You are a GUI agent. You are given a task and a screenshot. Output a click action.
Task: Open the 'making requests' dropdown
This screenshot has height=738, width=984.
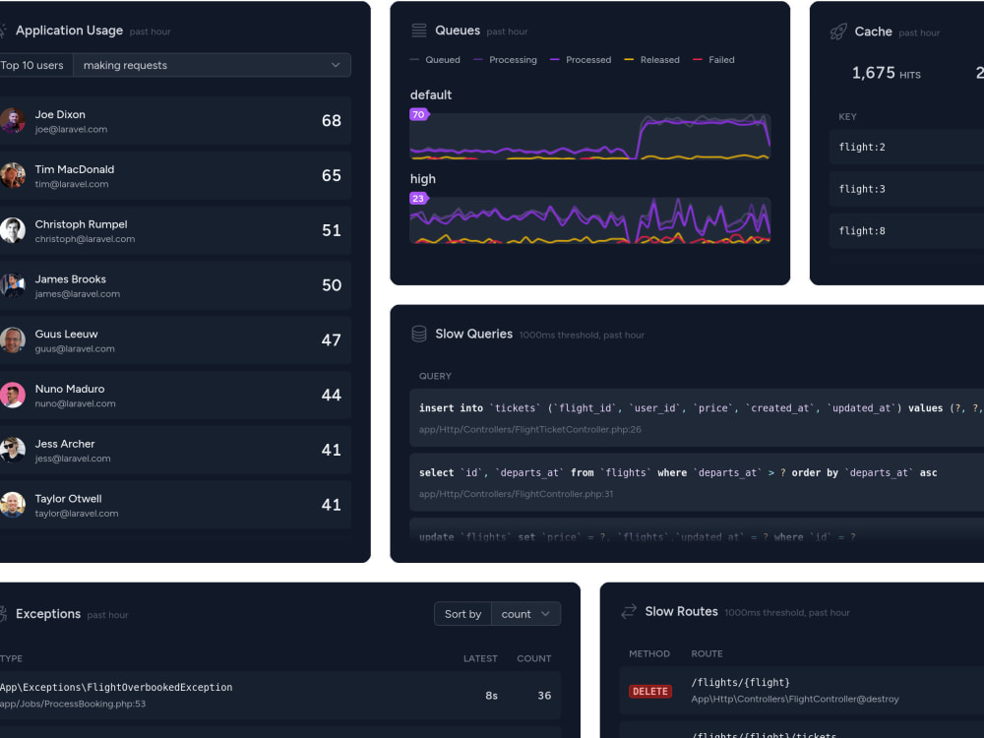pyautogui.click(x=213, y=65)
